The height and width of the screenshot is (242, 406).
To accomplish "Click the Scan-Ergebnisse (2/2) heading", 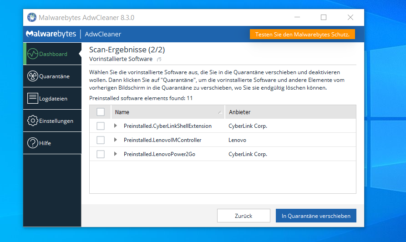I will click(x=127, y=50).
